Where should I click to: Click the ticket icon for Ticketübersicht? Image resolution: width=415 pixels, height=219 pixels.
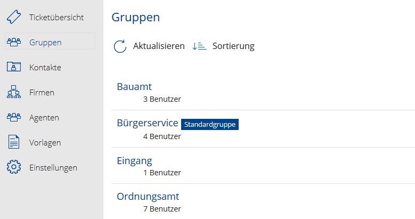click(x=14, y=17)
